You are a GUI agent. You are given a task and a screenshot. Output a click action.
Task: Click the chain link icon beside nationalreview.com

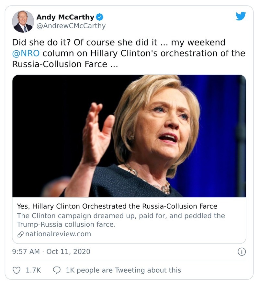(20, 234)
